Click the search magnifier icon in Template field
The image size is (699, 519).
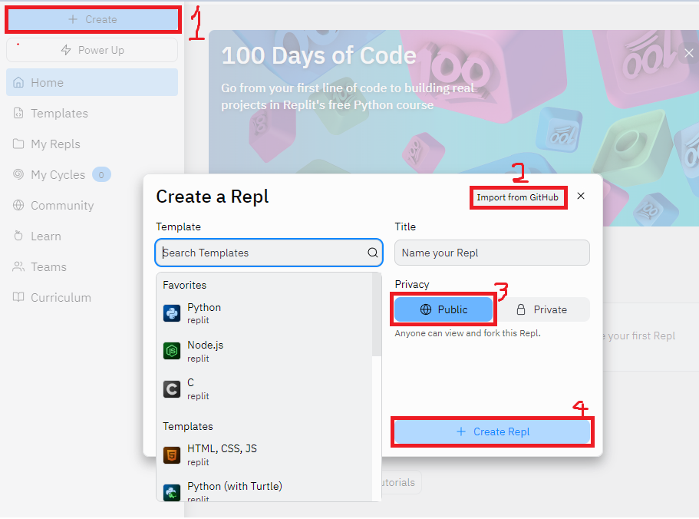pos(373,253)
